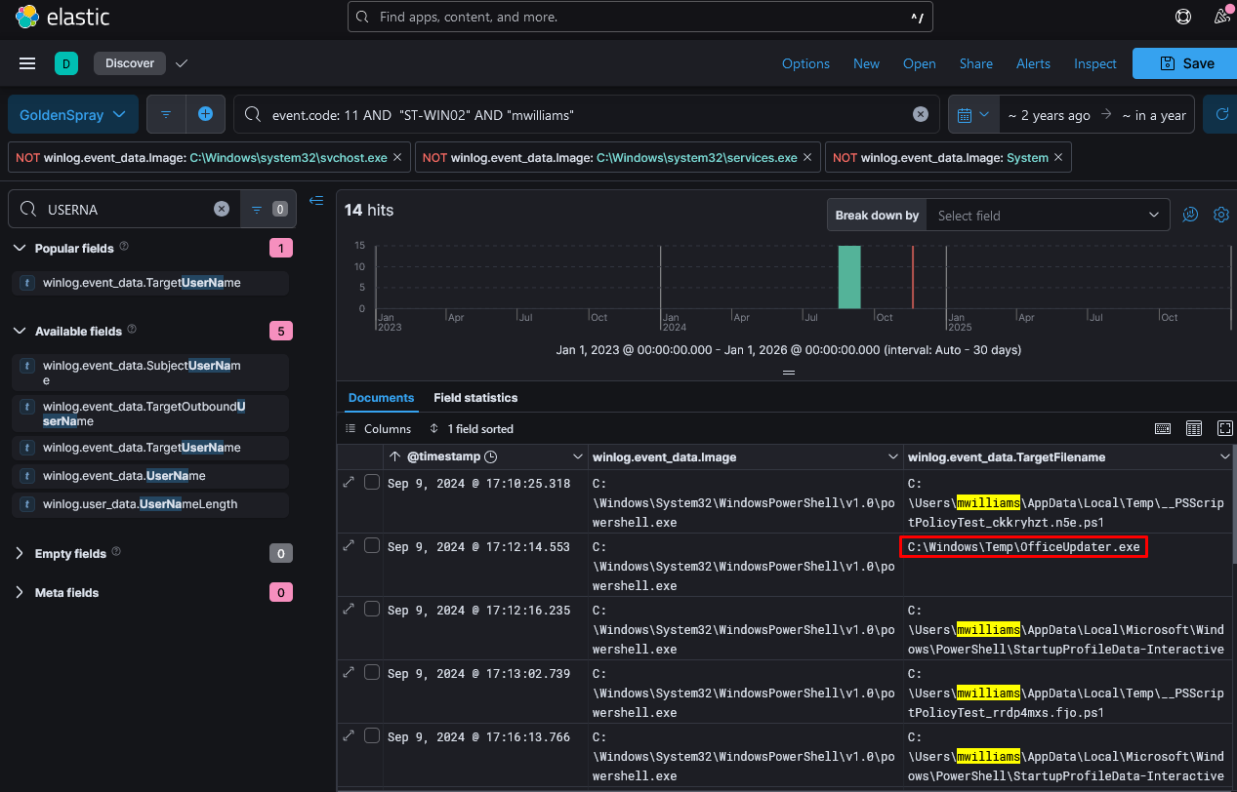Switch to the Field statistics tab
Viewport: 1237px width, 792px height.
(475, 398)
